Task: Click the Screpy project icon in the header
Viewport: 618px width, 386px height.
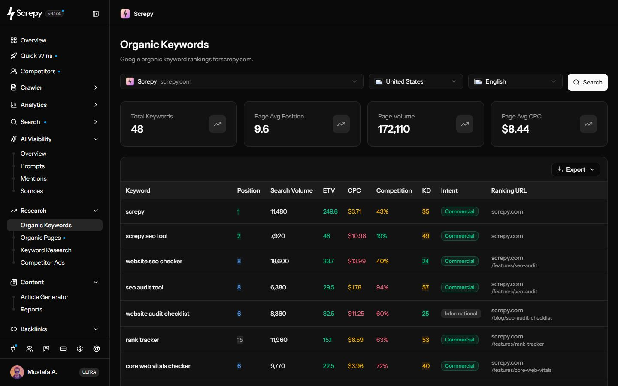Action: click(x=125, y=14)
